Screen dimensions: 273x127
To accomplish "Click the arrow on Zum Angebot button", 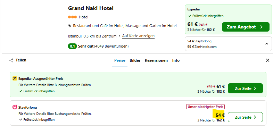I will (x=261, y=27).
